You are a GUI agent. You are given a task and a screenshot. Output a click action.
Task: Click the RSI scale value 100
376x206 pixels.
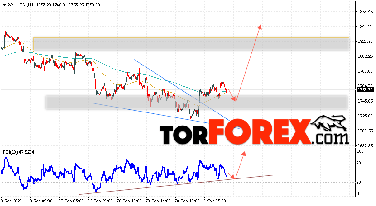coord(360,151)
